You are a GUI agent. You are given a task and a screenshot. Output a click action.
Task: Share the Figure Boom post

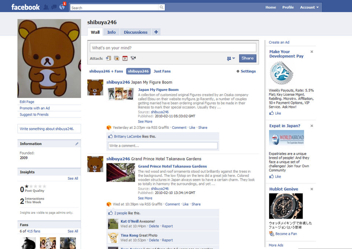pyautogui.click(x=203, y=128)
